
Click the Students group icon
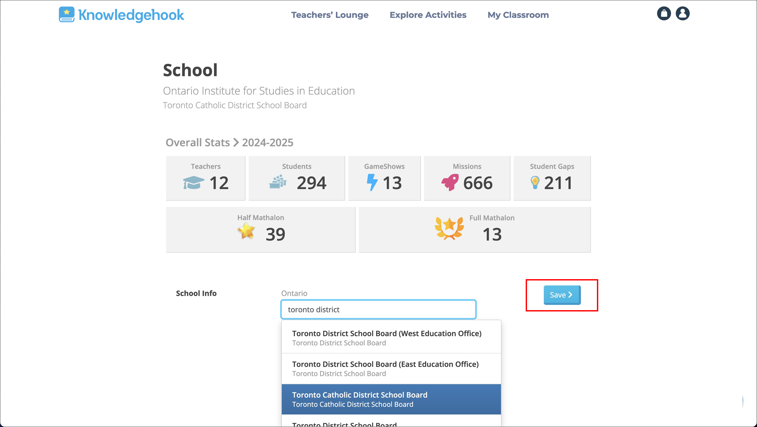(278, 182)
